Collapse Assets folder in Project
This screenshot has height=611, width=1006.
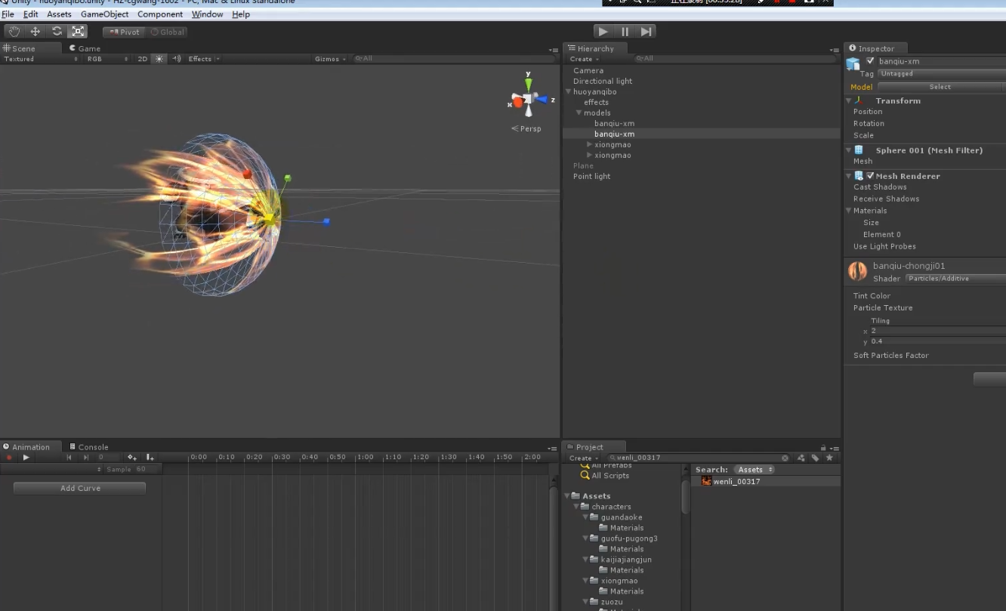pos(568,496)
